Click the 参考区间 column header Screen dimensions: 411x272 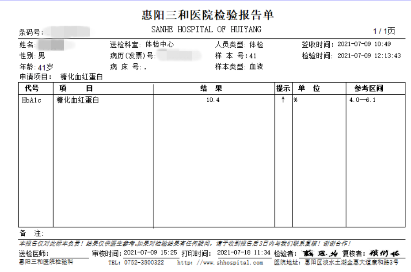coord(369,88)
